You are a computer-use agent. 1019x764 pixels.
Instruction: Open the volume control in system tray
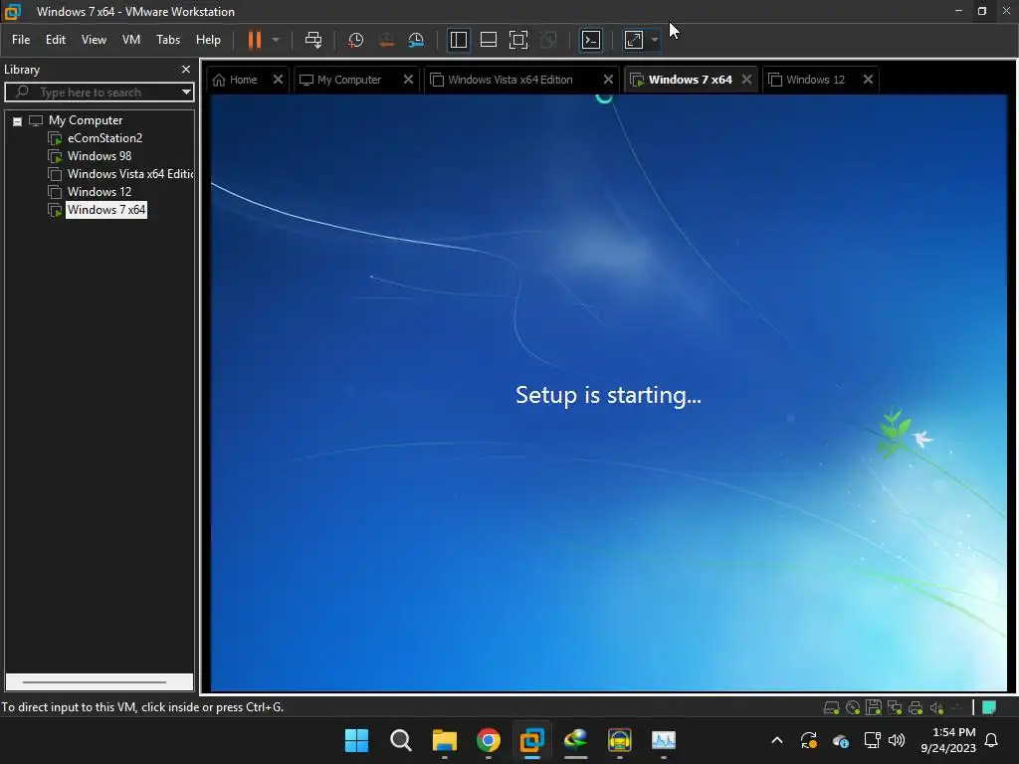coord(897,740)
